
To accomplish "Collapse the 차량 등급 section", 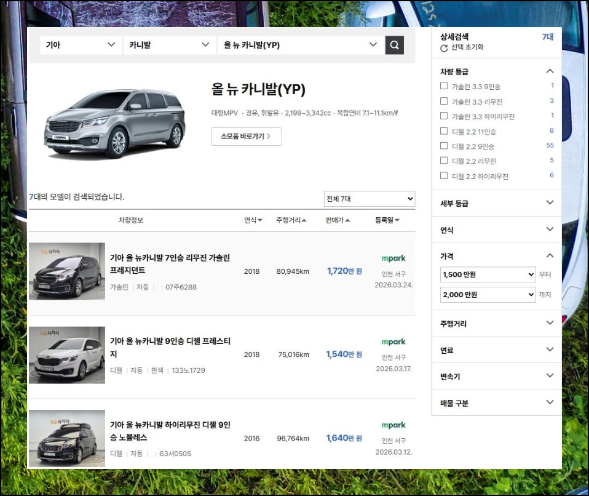I will click(x=550, y=71).
